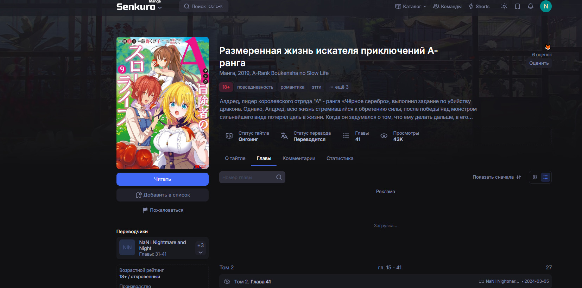Screen dimensions: 582x288
Task: Switch to list view of chapters
Action: click(545, 177)
